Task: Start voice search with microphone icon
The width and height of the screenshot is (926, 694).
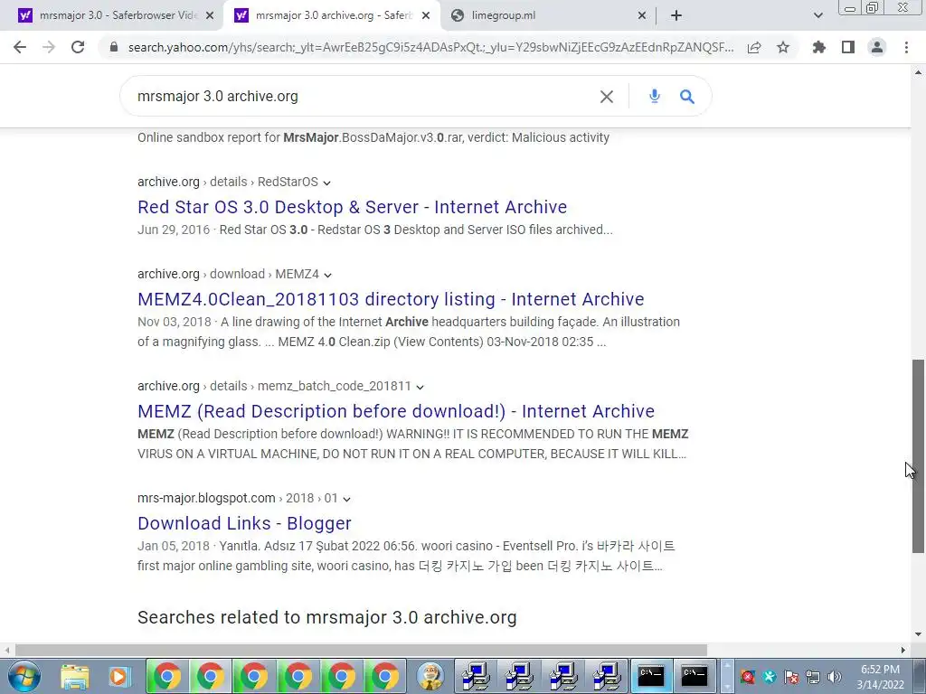Action: tap(655, 96)
